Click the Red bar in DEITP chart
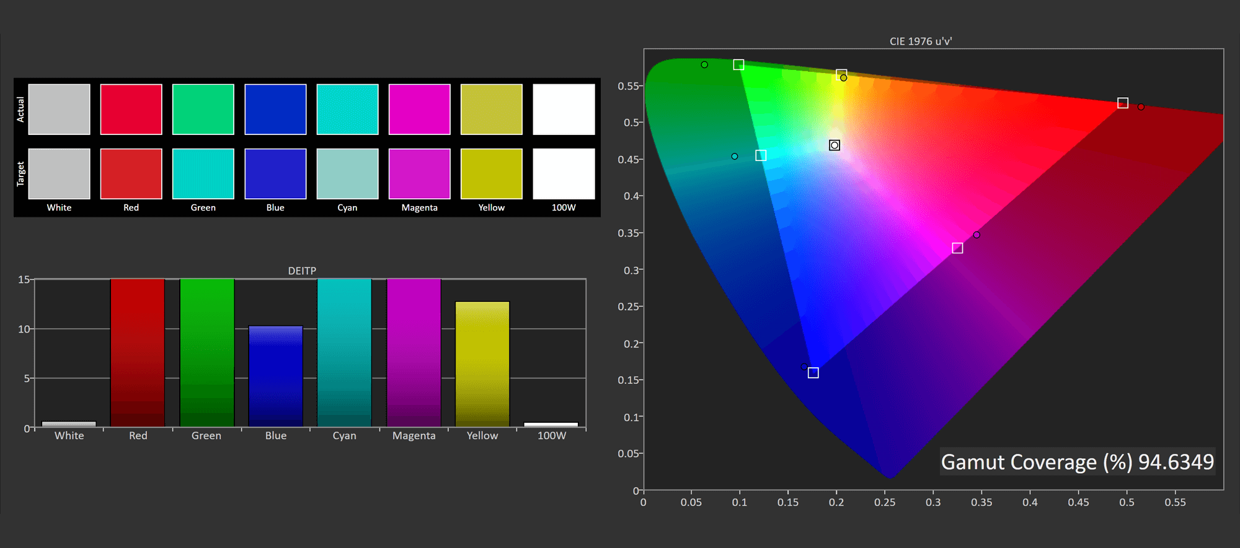Viewport: 1240px width, 548px height. point(138,353)
